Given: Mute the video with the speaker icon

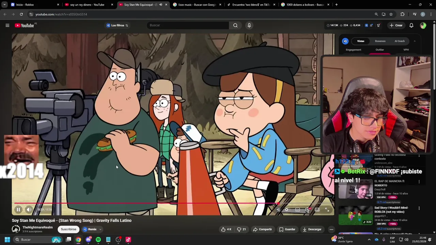Looking at the screenshot, I should pyautogui.click(x=29, y=210).
